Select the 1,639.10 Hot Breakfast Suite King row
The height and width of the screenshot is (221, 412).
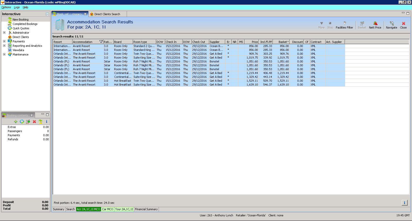199,85
